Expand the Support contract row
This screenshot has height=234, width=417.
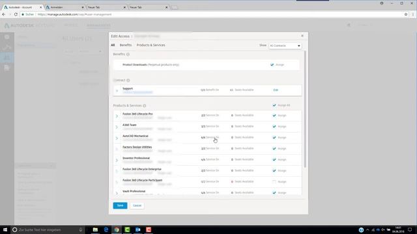(x=117, y=91)
